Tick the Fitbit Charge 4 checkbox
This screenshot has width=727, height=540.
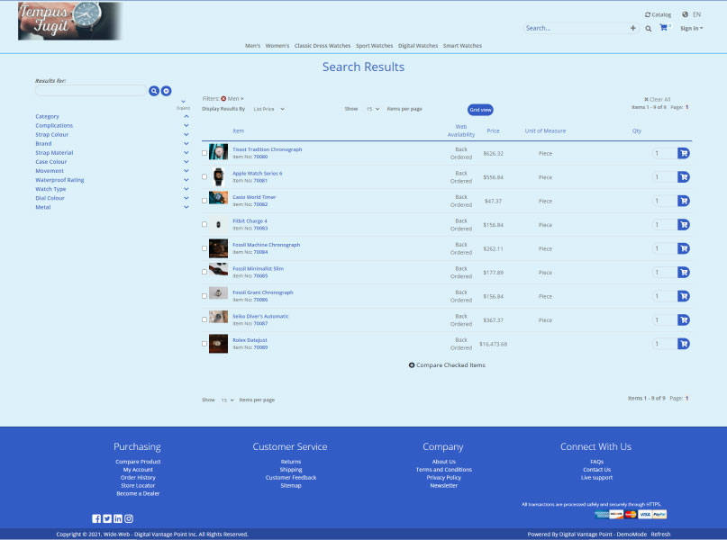[x=204, y=225]
